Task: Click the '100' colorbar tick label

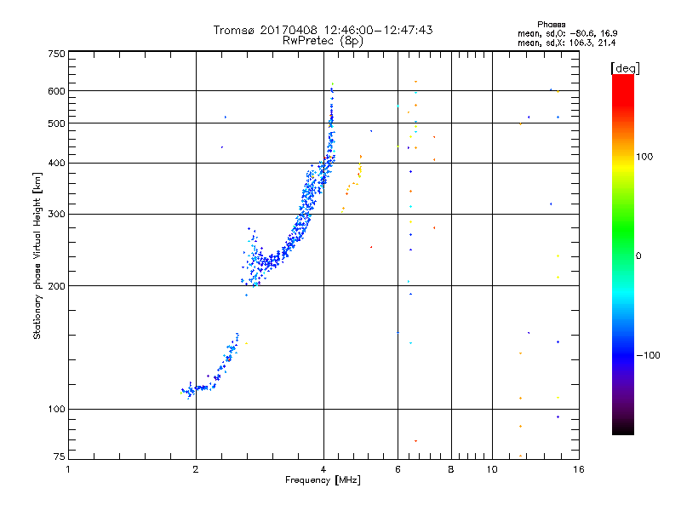Action: coord(644,157)
